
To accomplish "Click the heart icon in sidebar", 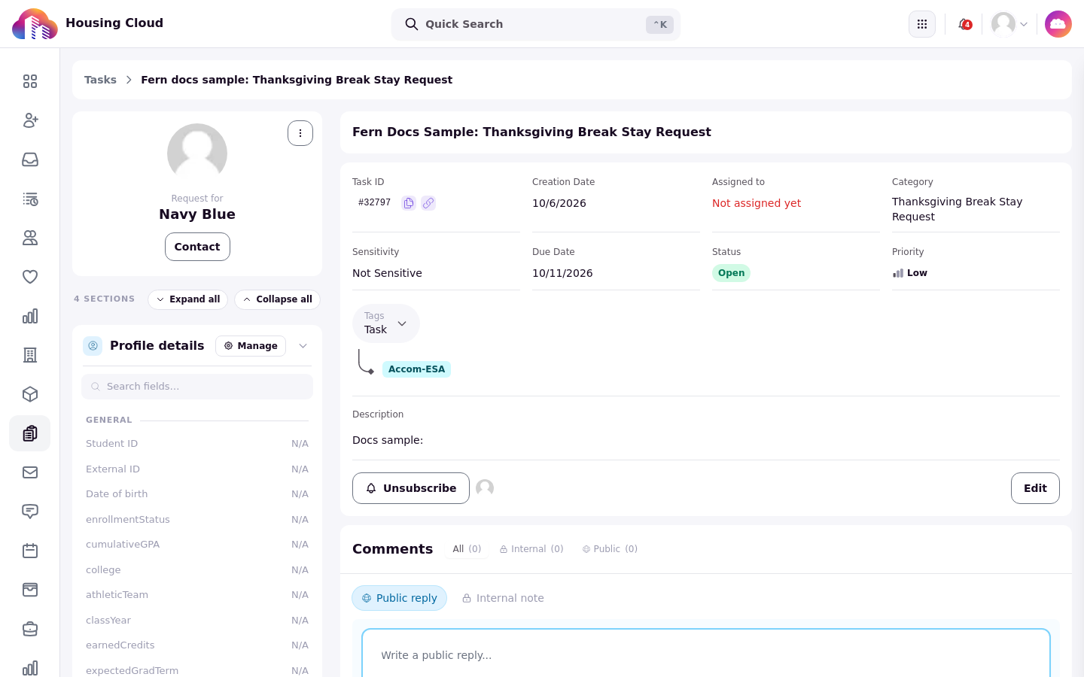I will (x=30, y=277).
